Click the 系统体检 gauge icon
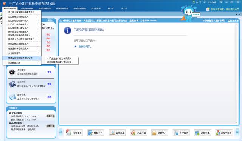 coord(12,72)
